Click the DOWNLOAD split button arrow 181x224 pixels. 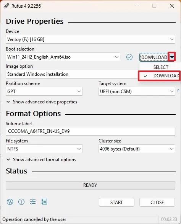click(172, 57)
